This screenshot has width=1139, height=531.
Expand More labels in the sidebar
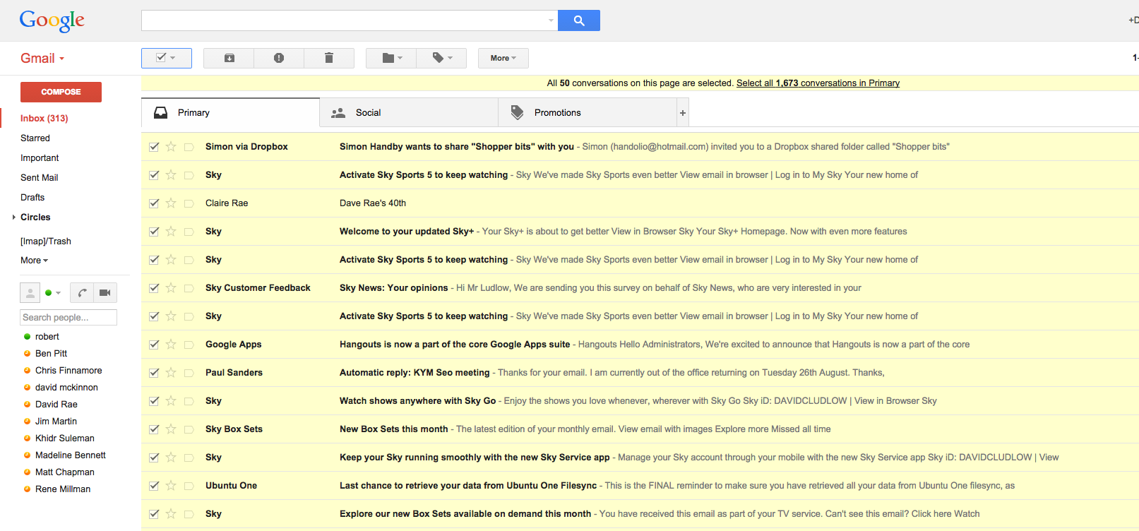click(34, 261)
